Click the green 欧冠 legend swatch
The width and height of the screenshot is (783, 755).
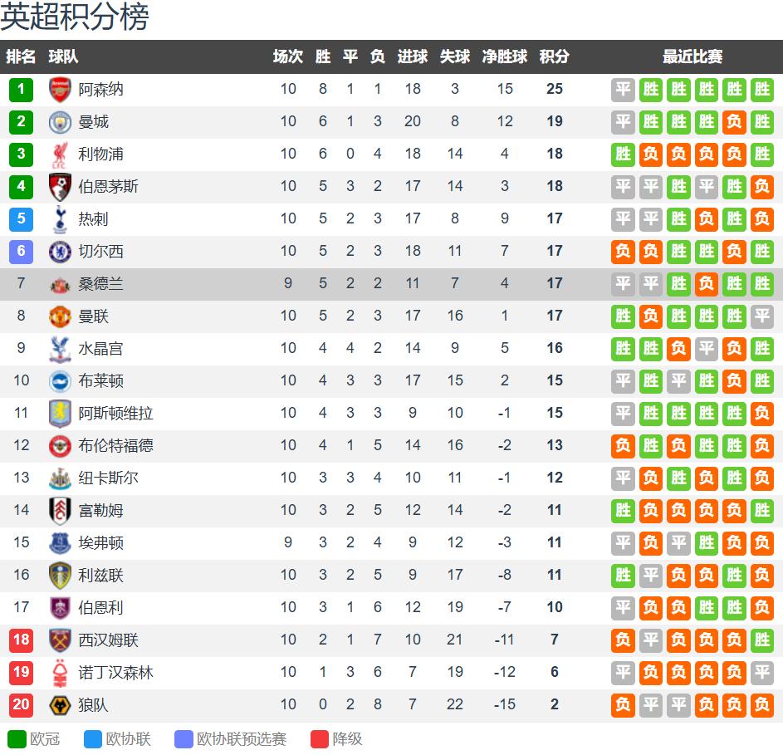(x=17, y=739)
